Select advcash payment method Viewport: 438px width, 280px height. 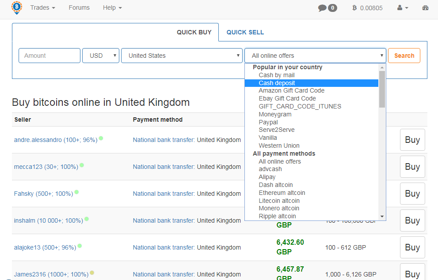coord(312,169)
